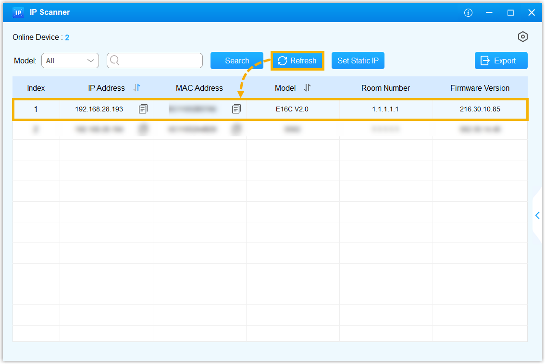Select the E16C V2.0 device row
Screen dimensions: 545x364
(x=292, y=109)
